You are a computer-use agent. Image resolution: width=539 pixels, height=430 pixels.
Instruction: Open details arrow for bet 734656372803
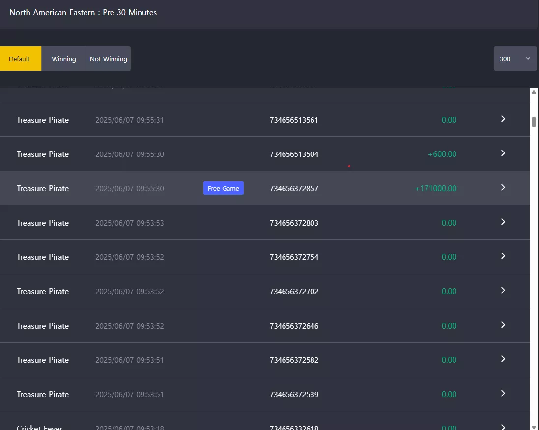503,222
